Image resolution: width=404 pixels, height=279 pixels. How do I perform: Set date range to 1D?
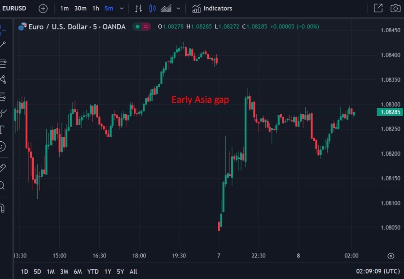[x=25, y=271]
